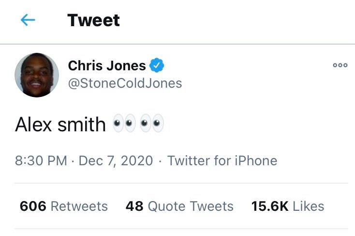
Task: Click the 8:30 PM timestamp
Action: click(41, 161)
